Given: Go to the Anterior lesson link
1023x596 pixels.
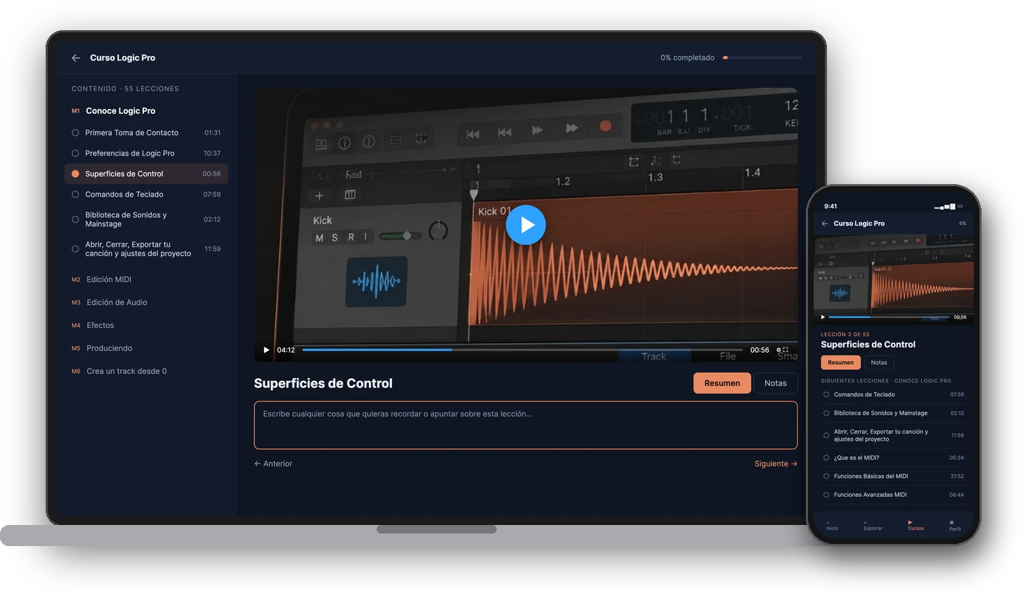Looking at the screenshot, I should [x=273, y=464].
